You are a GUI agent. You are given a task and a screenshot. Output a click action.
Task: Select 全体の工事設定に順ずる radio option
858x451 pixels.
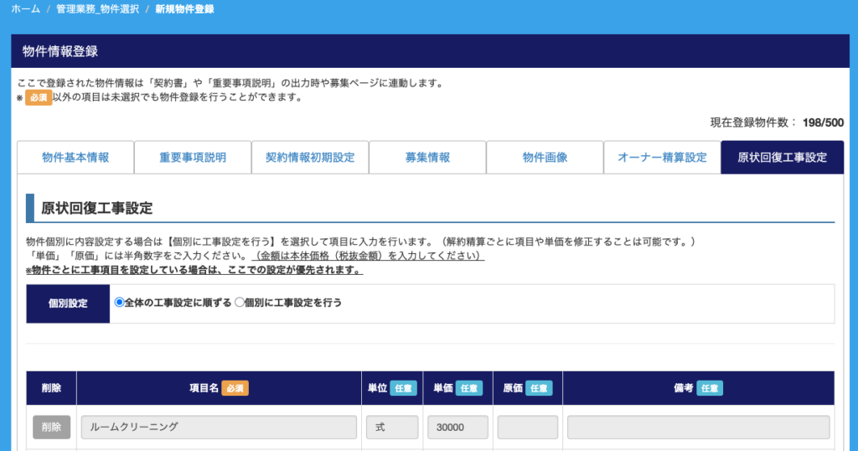(120, 303)
